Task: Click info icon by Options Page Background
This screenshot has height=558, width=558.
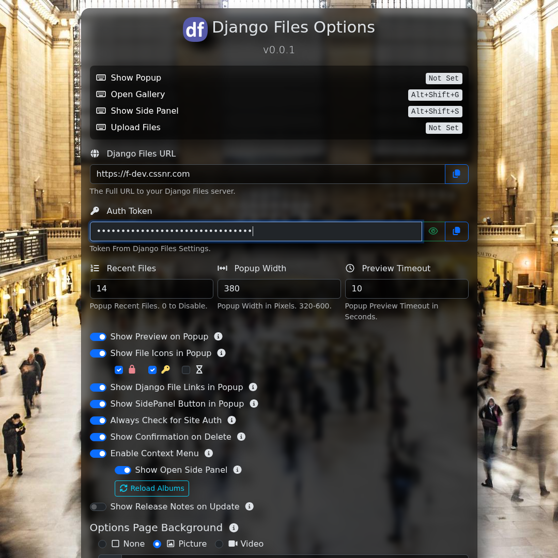Action: pyautogui.click(x=234, y=528)
